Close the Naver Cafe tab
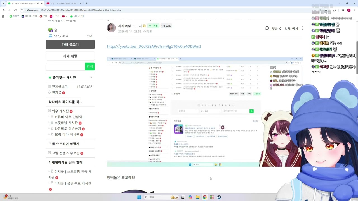Viewport: 358px width, 201px height. (x=42, y=3)
